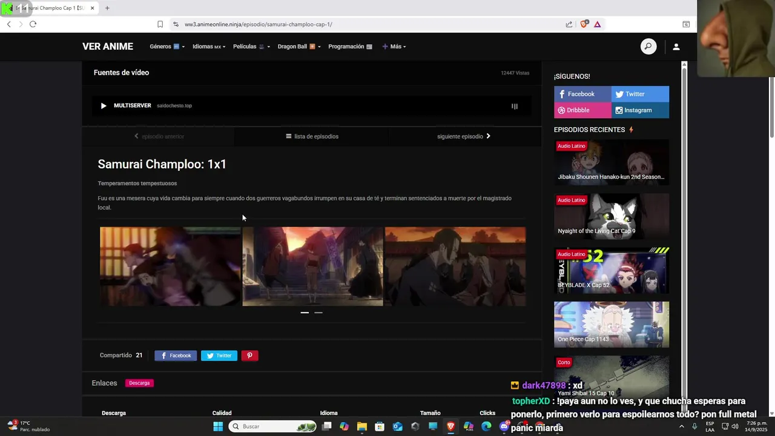Launch Copilot from taskbar
775x436 pixels.
pos(345,426)
